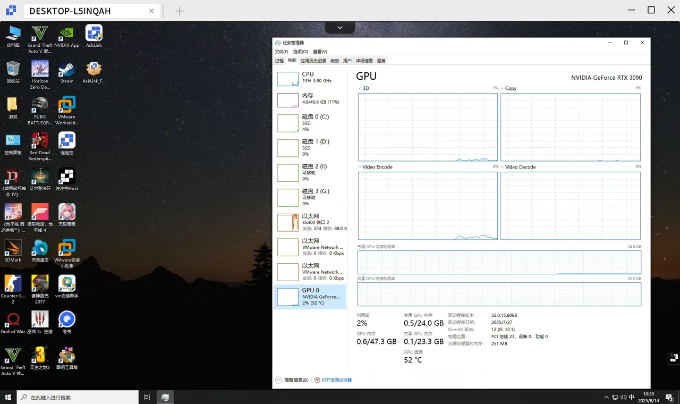Screen dimensions: 680x404
Task: Select the 内存 entry in the sidebar
Action: [x=310, y=99]
